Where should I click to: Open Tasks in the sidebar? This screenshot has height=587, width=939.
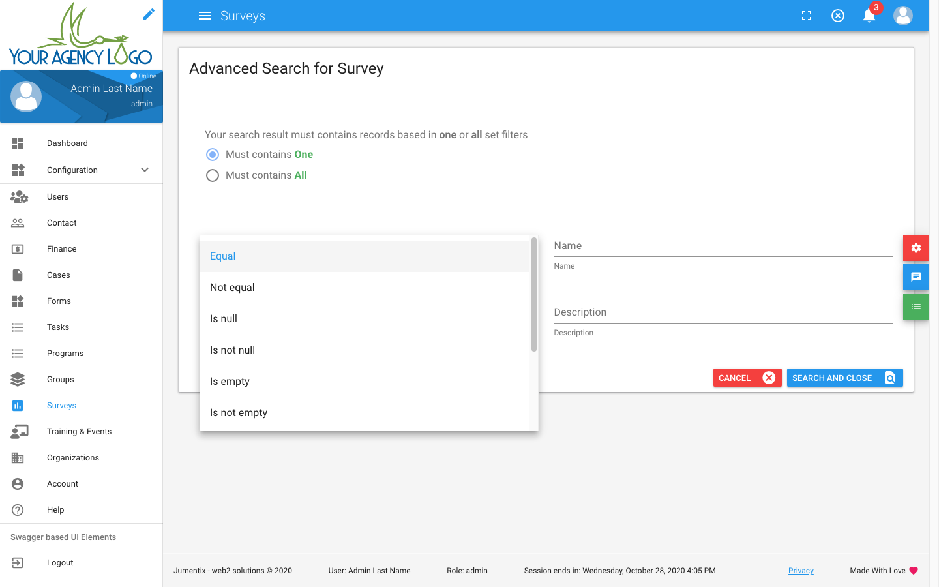pyautogui.click(x=82, y=327)
